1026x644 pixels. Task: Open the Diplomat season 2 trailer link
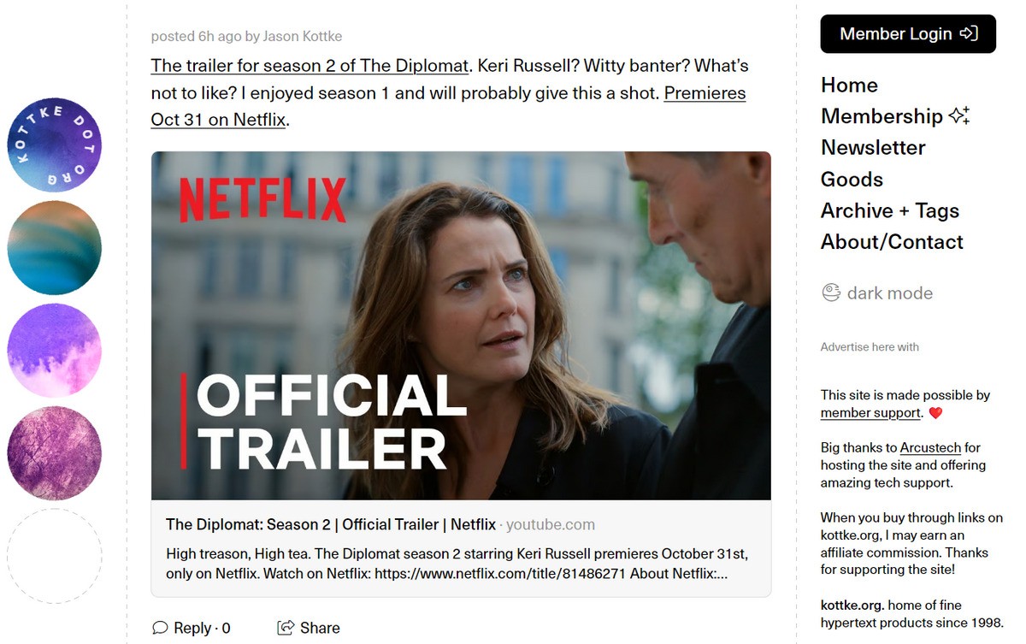[310, 66]
